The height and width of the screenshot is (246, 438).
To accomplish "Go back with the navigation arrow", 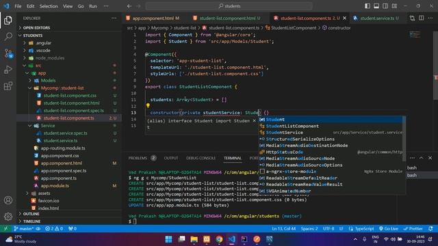I will 129,6.
